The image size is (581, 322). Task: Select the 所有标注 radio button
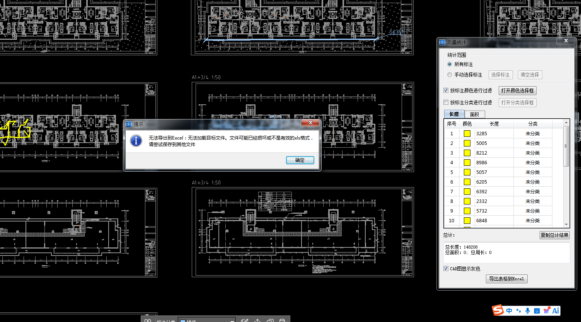[450, 64]
